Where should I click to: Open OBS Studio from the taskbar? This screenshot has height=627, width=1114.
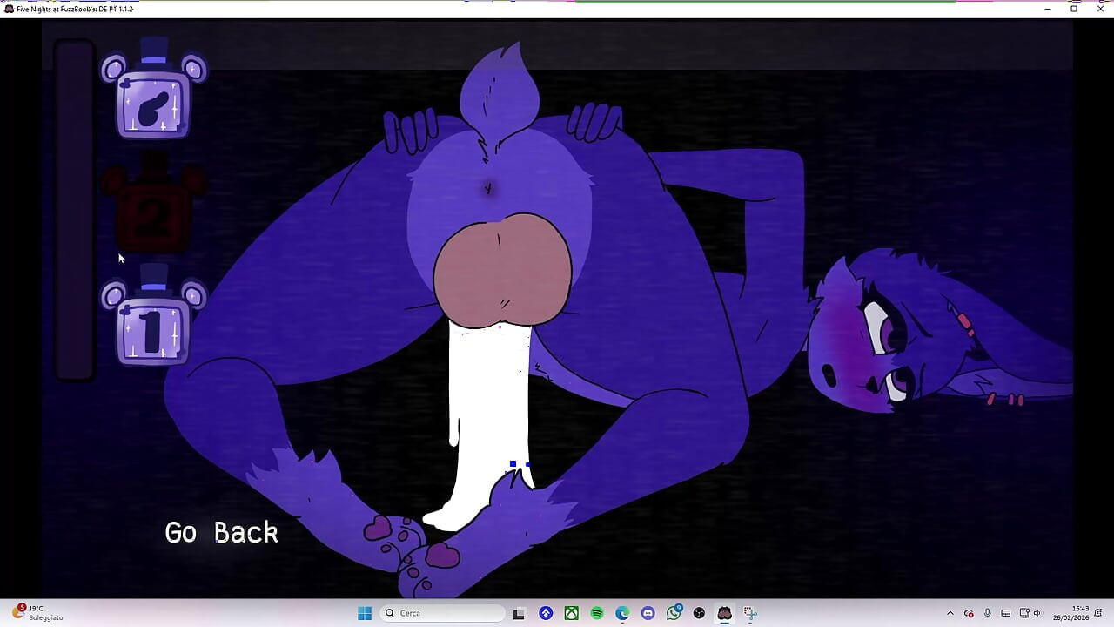coord(698,612)
